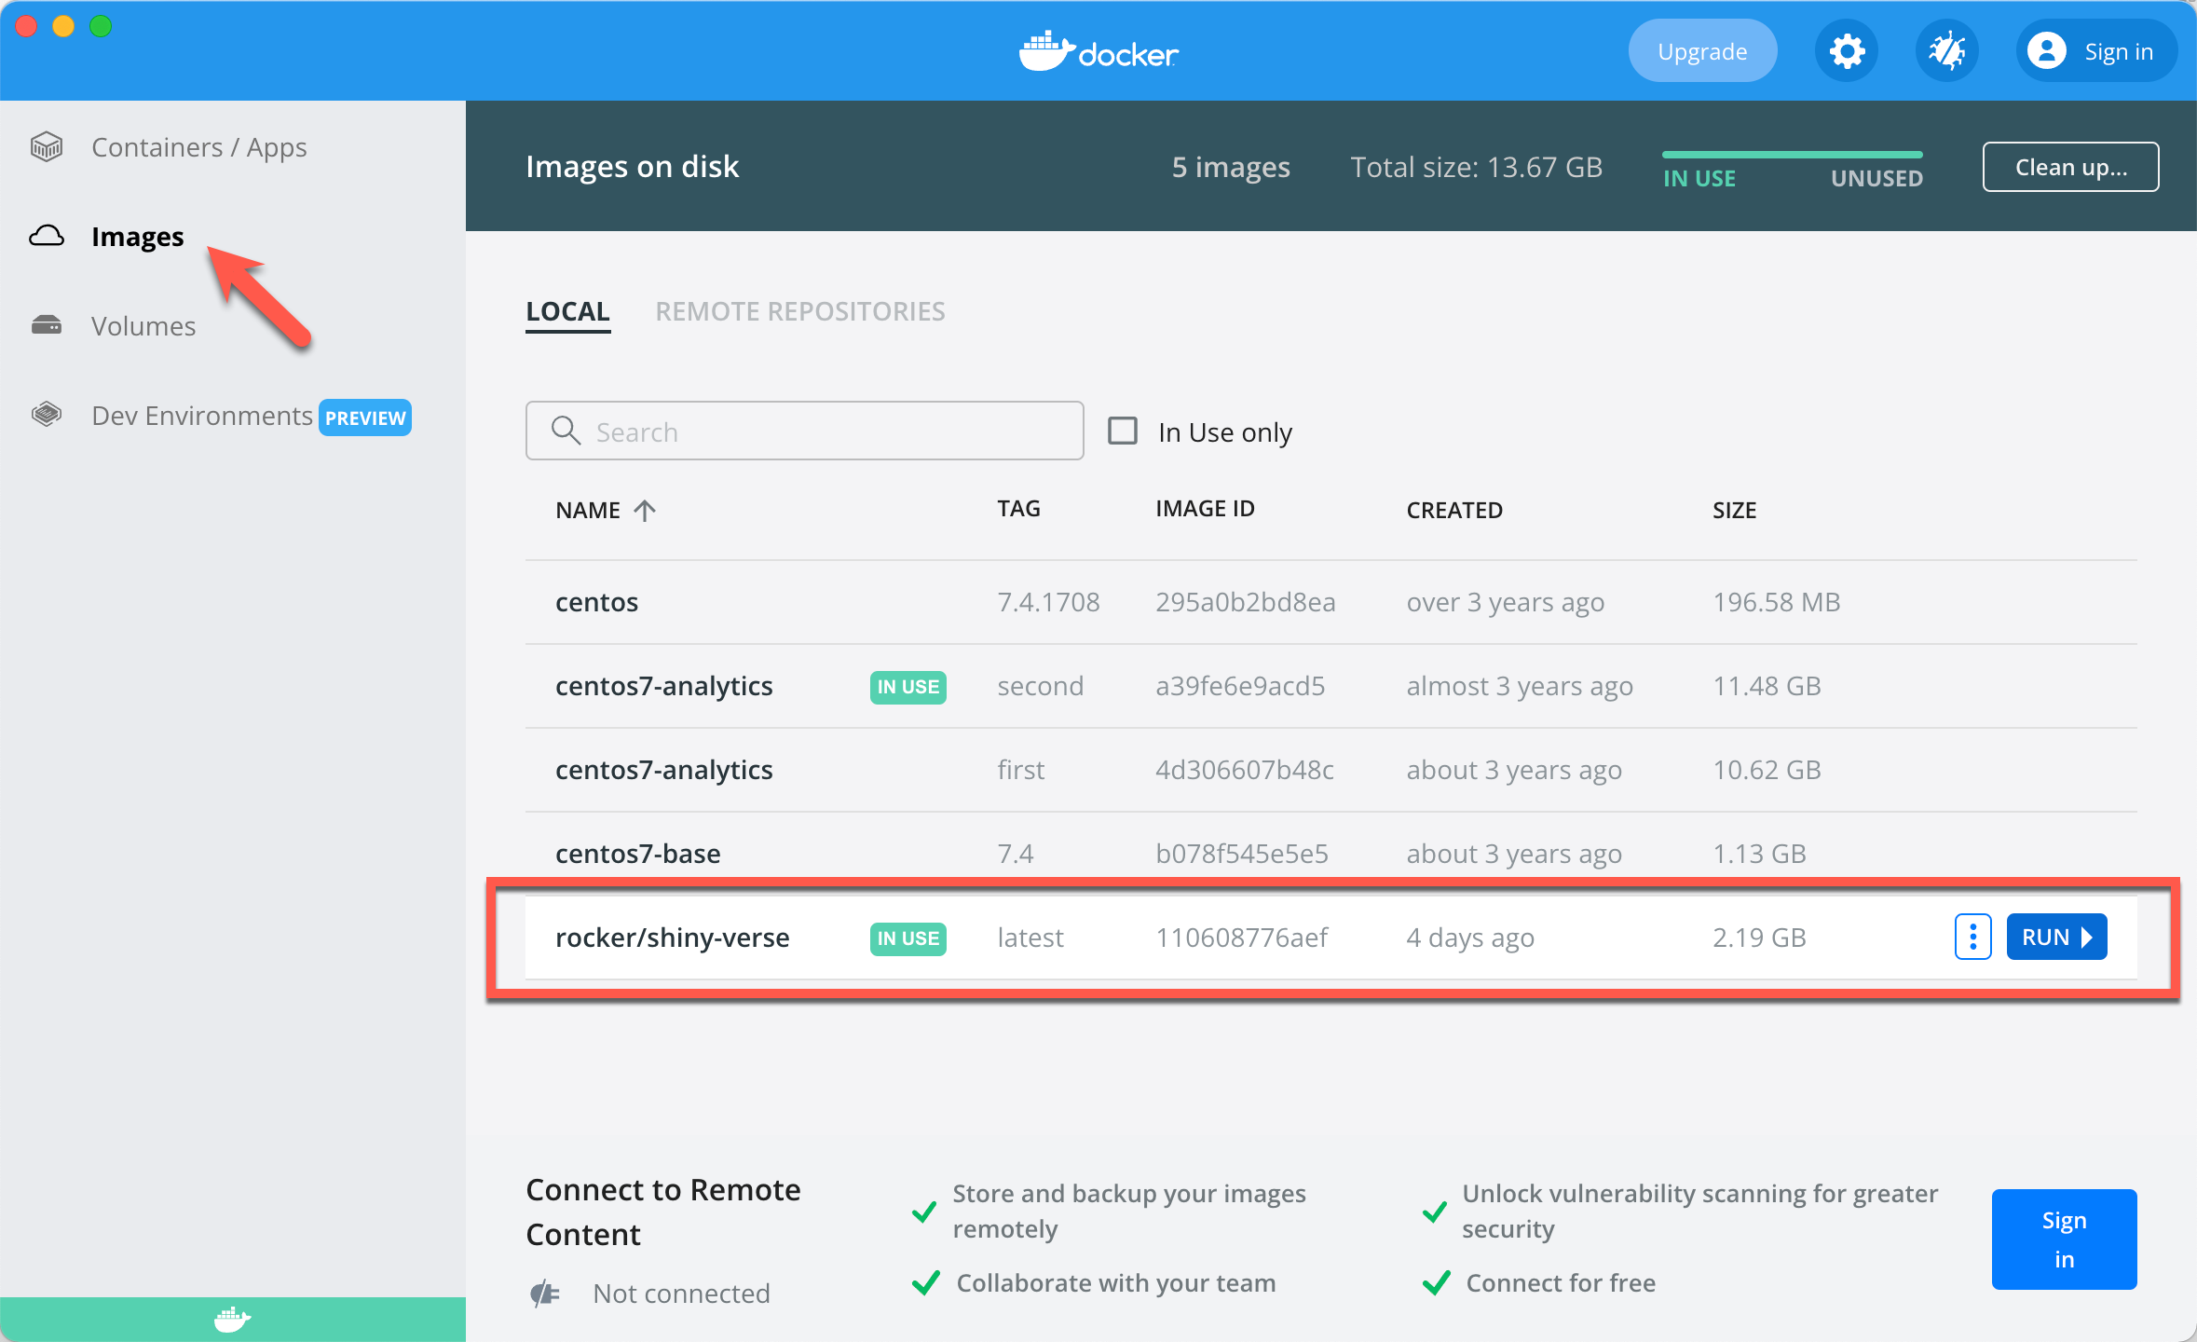2197x1342 pixels.
Task: Select the centos image row
Action: click(x=1330, y=602)
